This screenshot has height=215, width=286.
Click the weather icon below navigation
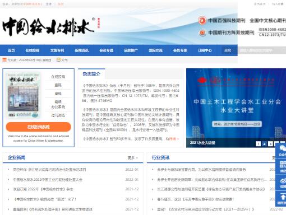point(59,60)
